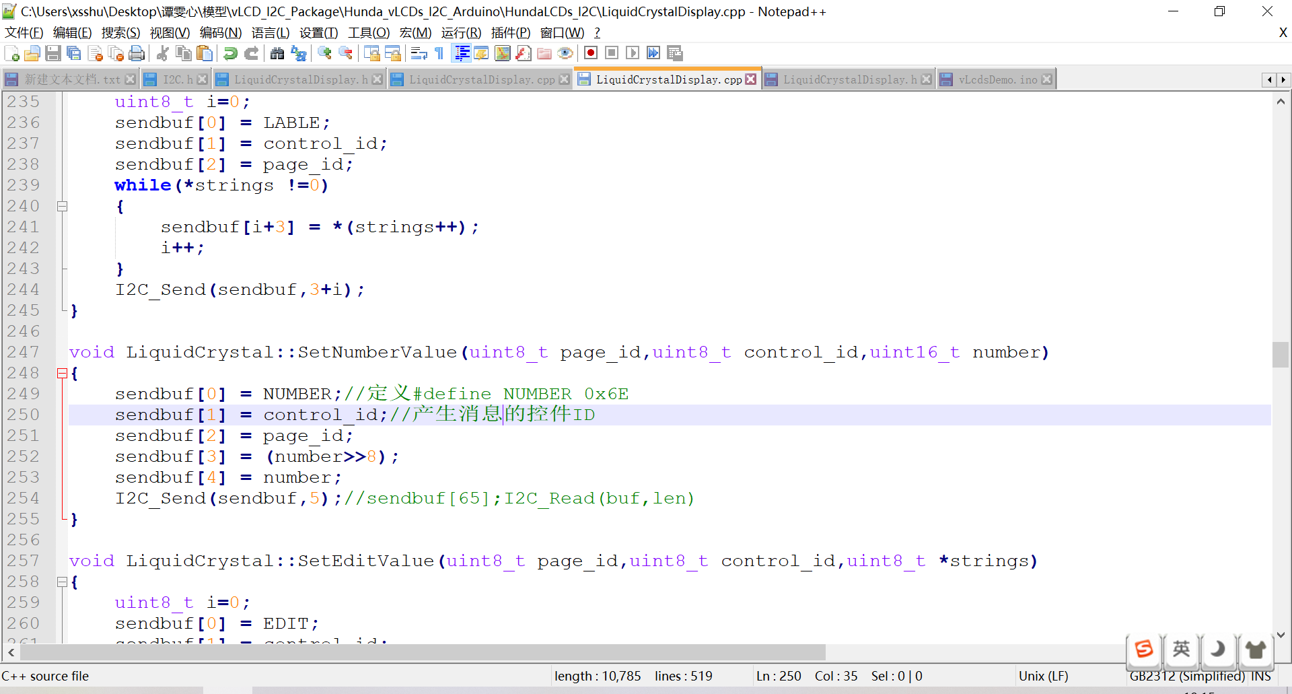The width and height of the screenshot is (1292, 694).
Task: Switch to the 新建文本文档.txt tab
Action: click(x=71, y=79)
